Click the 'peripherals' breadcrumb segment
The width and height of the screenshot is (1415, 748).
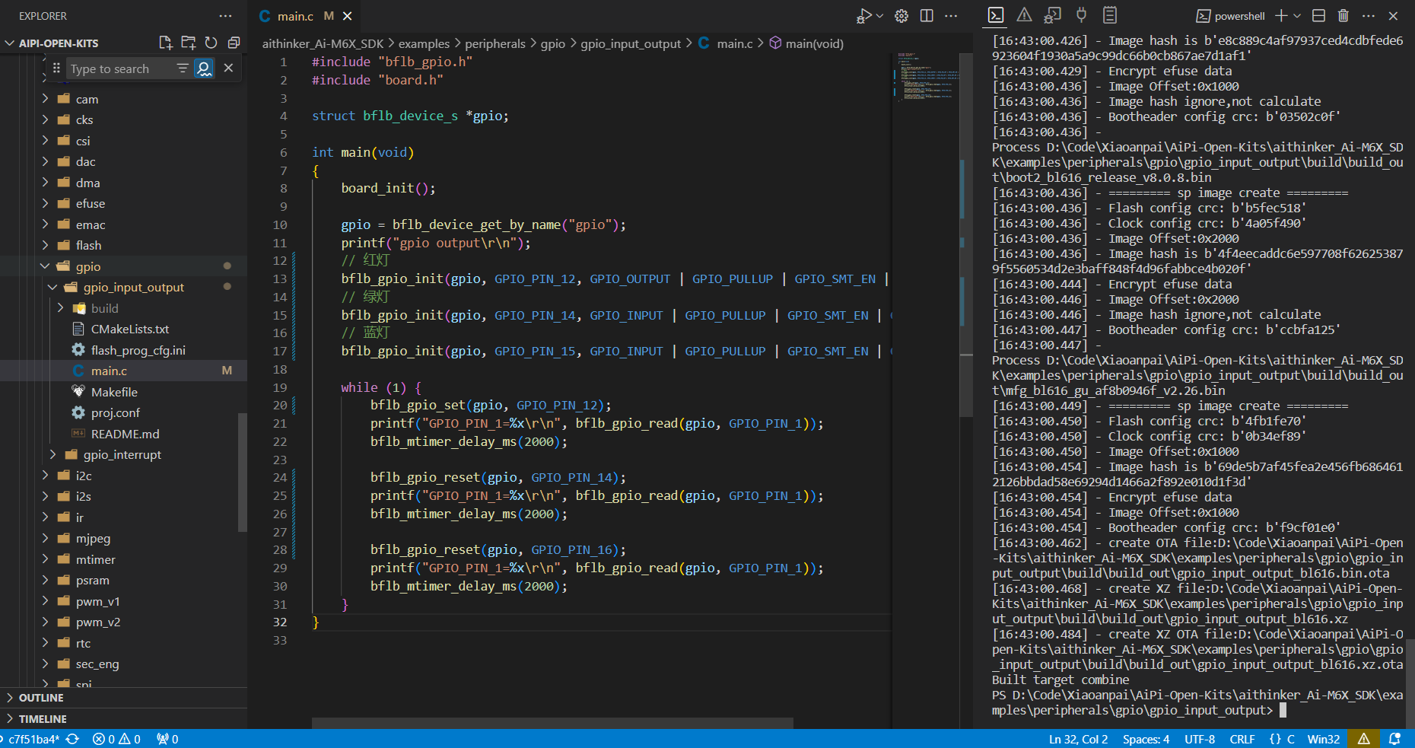[x=495, y=43]
